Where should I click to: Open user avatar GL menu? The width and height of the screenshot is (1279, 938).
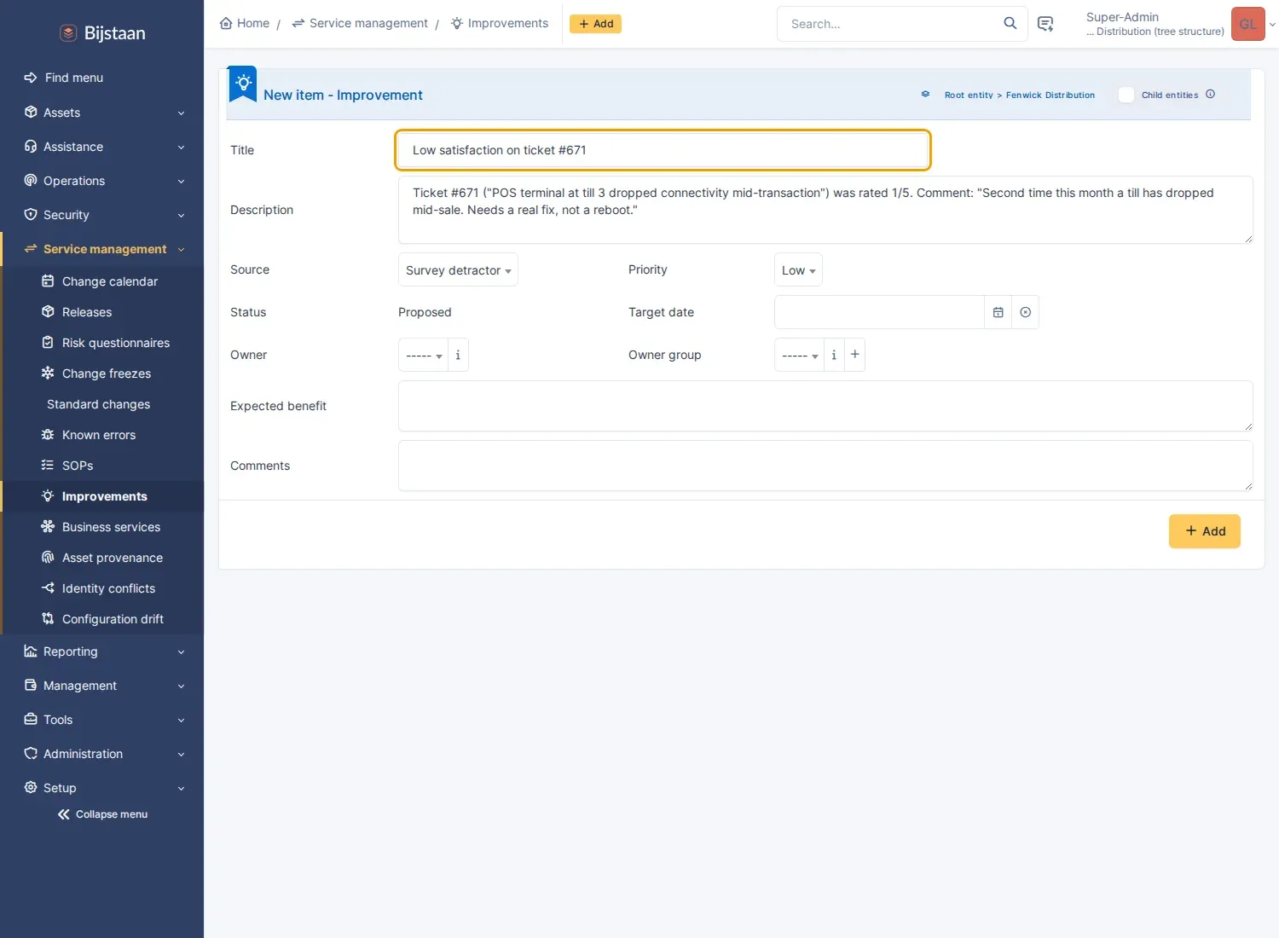pyautogui.click(x=1247, y=24)
